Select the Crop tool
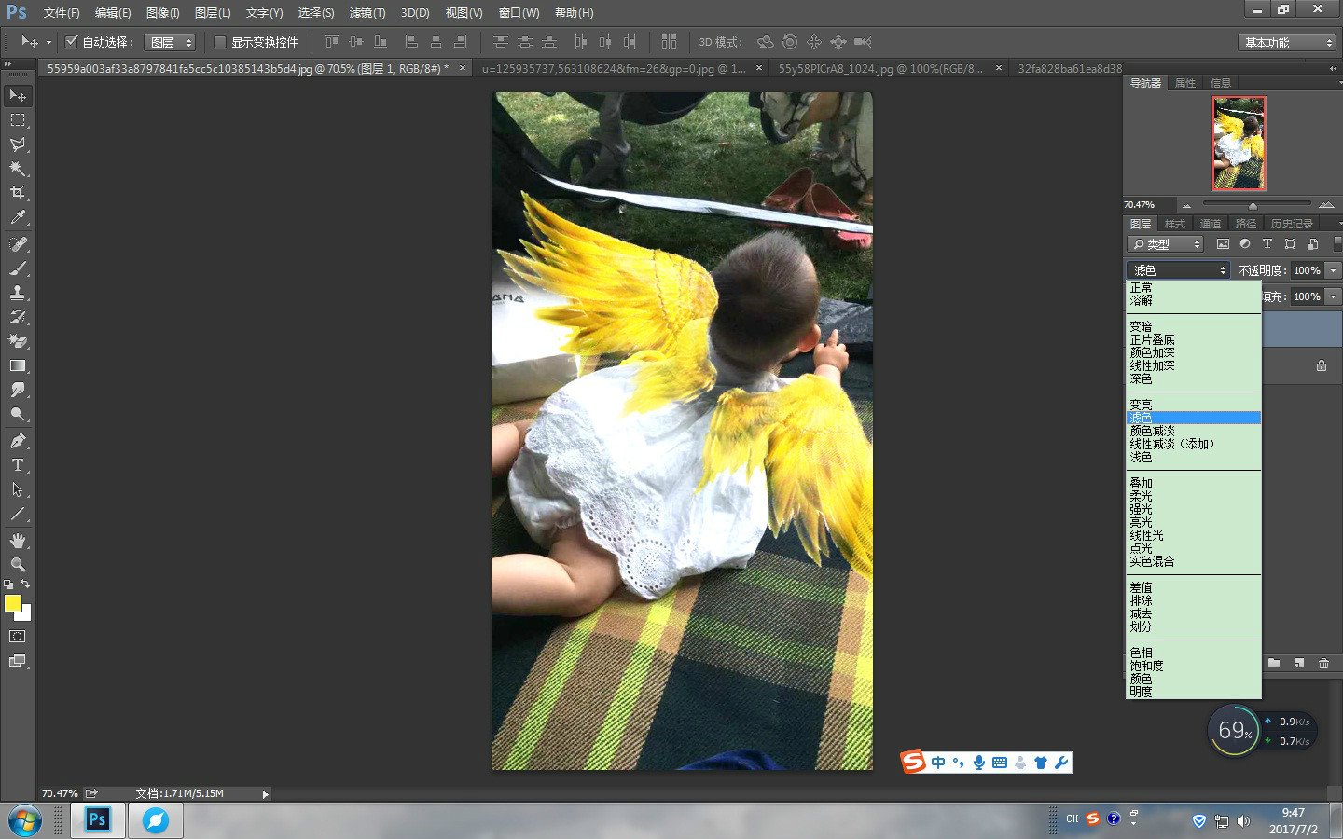The height and width of the screenshot is (839, 1343). pos(17,193)
